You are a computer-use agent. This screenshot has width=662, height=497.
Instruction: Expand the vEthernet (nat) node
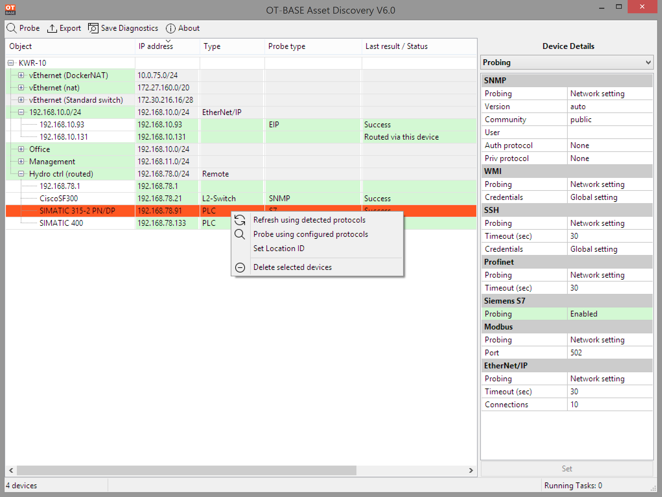click(x=21, y=87)
